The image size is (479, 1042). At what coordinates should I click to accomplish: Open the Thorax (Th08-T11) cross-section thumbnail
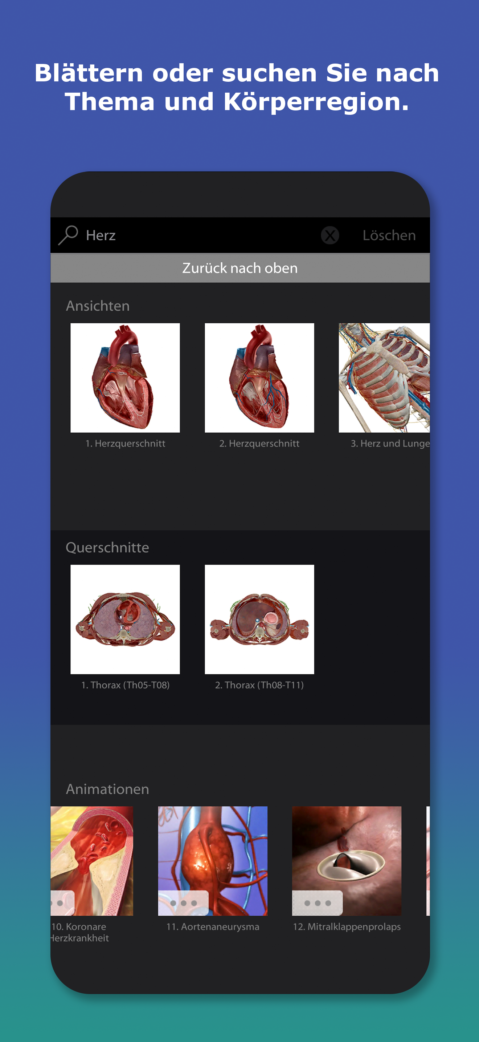coord(259,619)
